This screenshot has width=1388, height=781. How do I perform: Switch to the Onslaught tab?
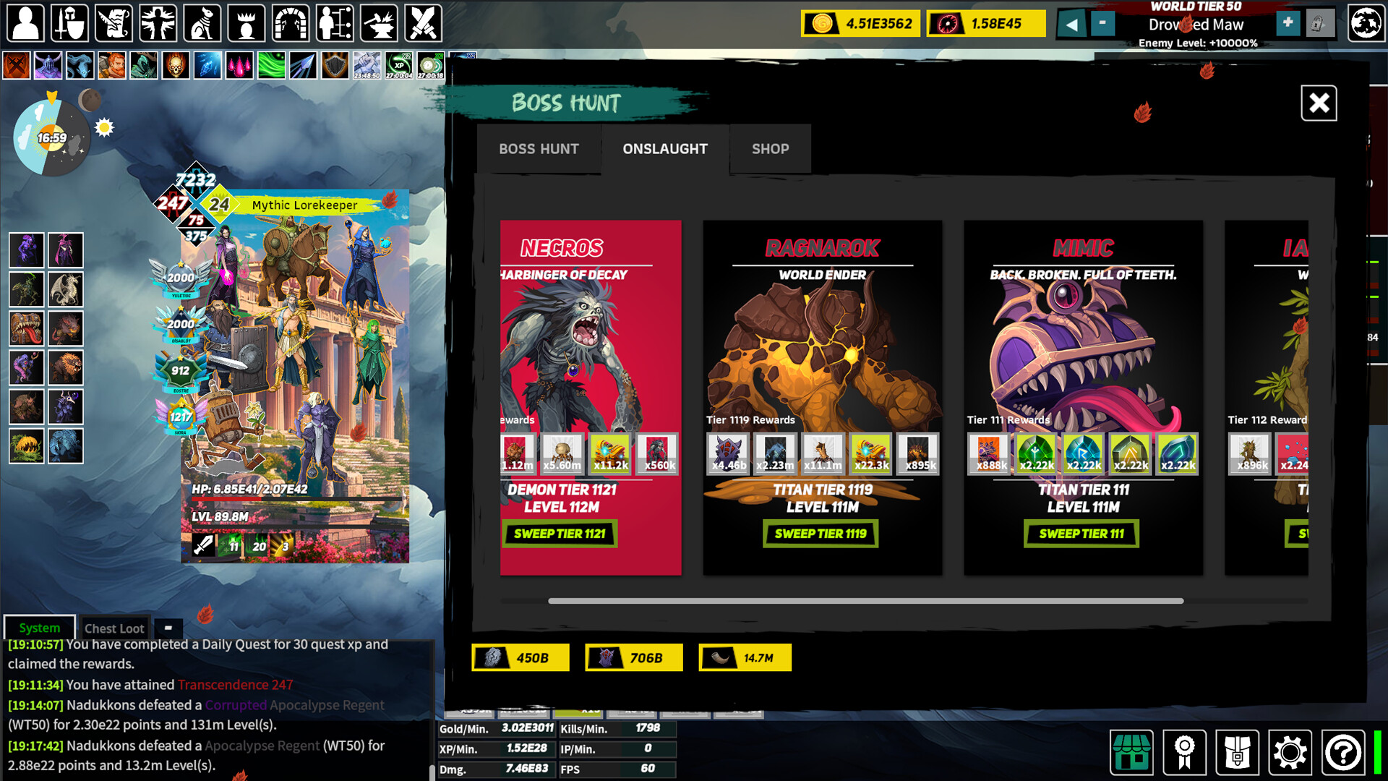pos(665,149)
